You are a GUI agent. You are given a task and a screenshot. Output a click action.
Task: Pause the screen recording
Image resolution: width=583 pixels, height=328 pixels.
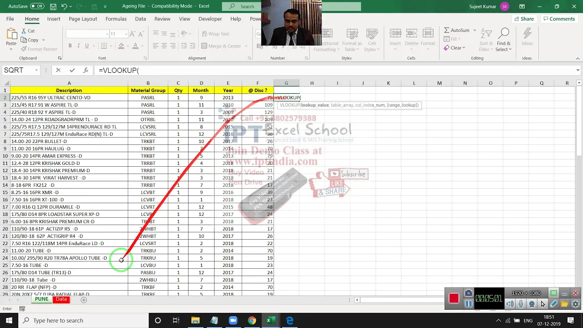pyautogui.click(x=468, y=304)
